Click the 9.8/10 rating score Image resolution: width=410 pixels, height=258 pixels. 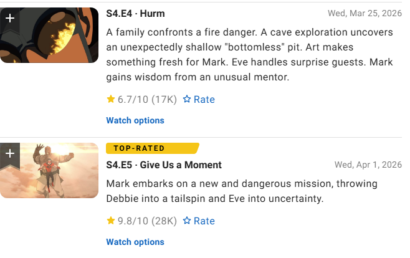[132, 221]
